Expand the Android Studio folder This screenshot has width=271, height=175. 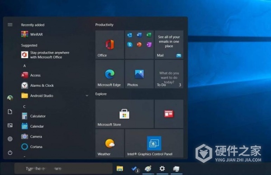(87, 95)
